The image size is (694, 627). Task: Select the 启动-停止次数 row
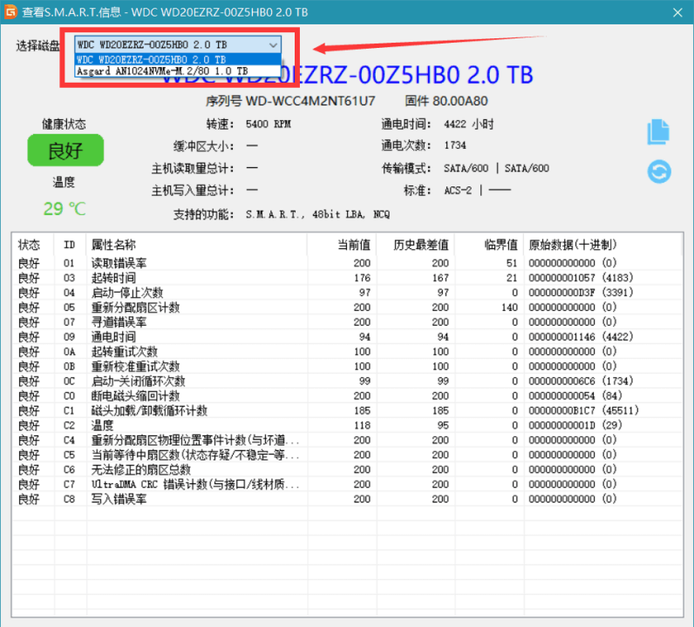click(x=347, y=293)
